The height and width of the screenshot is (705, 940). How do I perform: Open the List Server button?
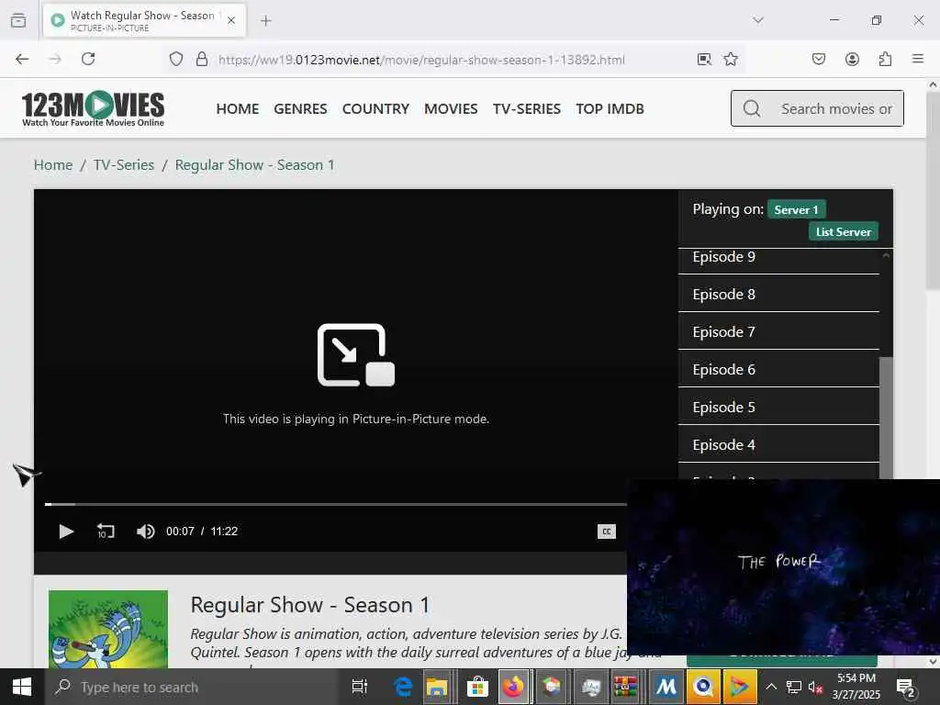[x=843, y=231]
